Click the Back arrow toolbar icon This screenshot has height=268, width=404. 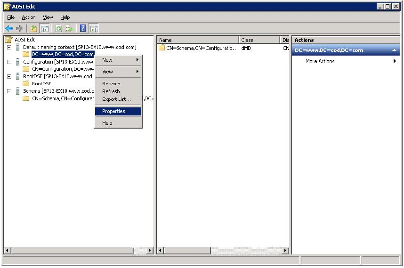(x=9, y=28)
